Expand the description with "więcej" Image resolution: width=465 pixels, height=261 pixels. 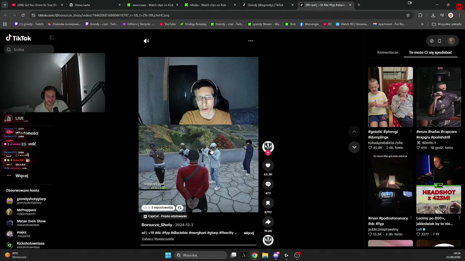click(249, 233)
